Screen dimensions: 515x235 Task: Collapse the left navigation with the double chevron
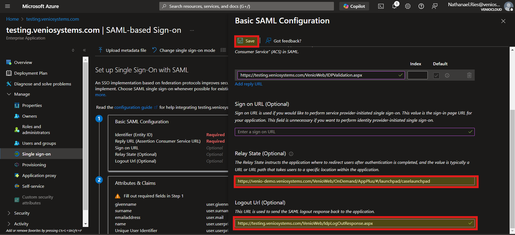[x=84, y=50]
